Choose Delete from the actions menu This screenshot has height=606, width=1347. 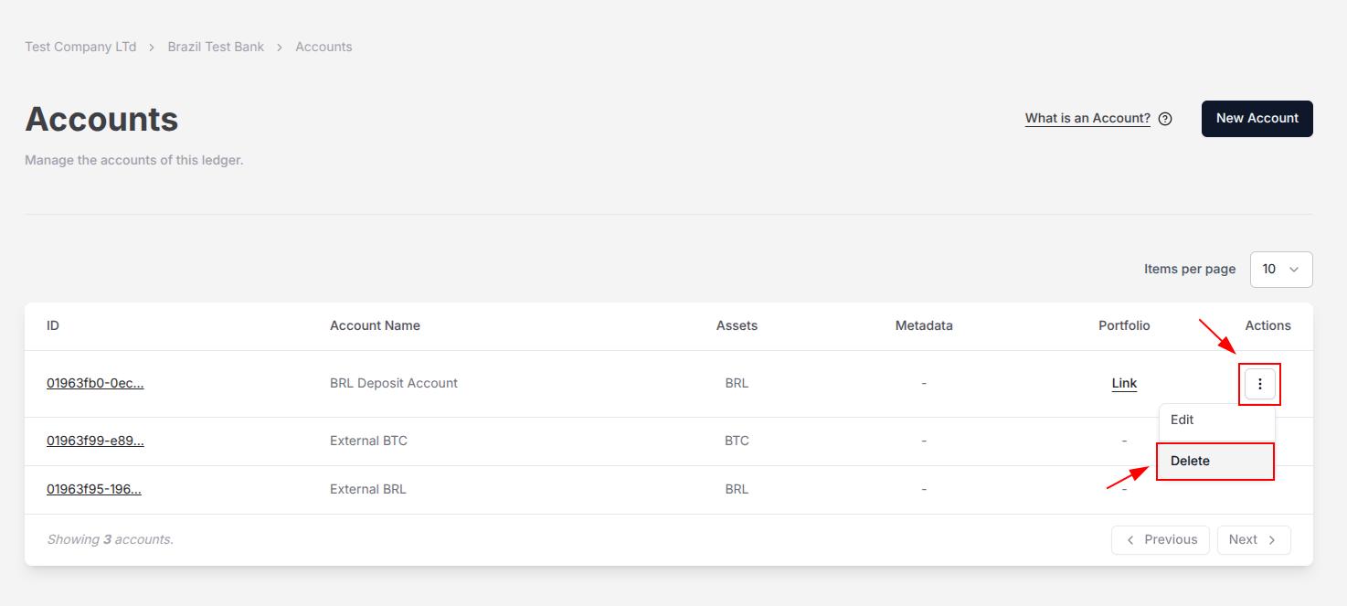[x=1190, y=461]
